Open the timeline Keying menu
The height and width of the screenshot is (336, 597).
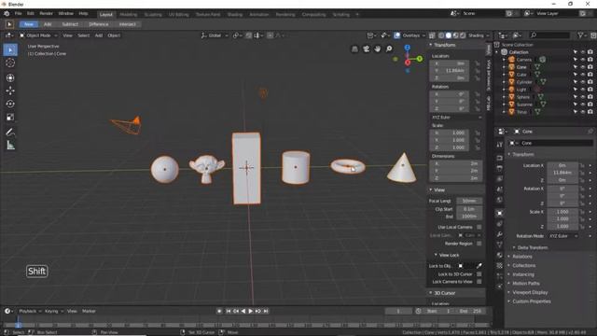coord(52,311)
